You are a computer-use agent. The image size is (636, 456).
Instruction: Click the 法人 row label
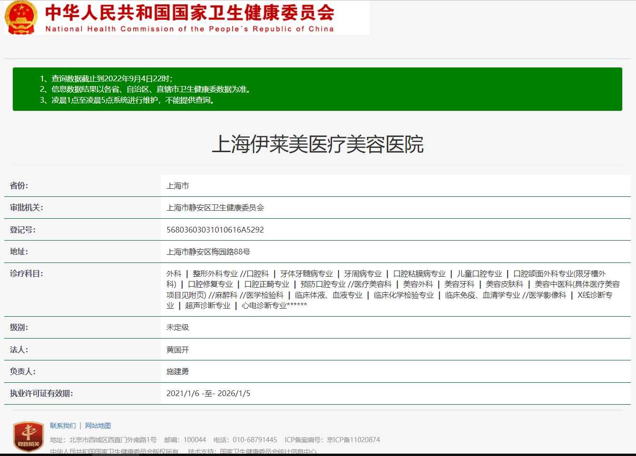19,349
